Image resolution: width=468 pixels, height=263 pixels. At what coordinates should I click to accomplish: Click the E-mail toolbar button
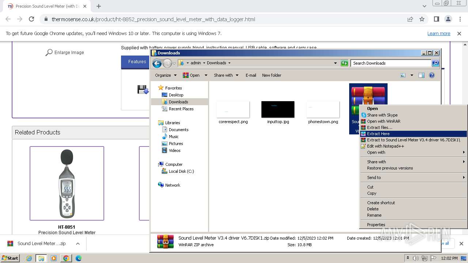[x=251, y=75]
